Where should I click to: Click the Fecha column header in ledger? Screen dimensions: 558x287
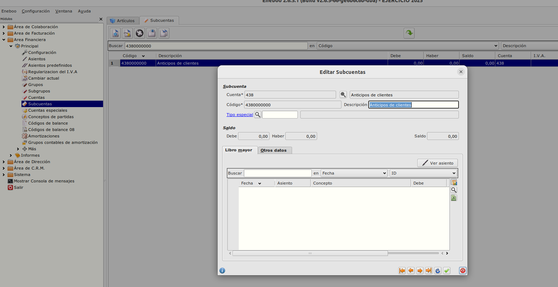(257, 183)
